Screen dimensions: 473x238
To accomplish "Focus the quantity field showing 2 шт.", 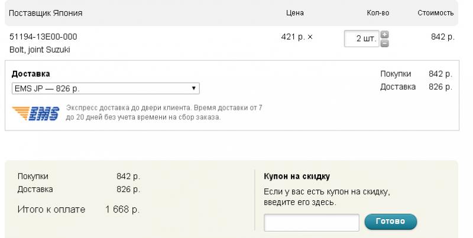I will click(361, 39).
